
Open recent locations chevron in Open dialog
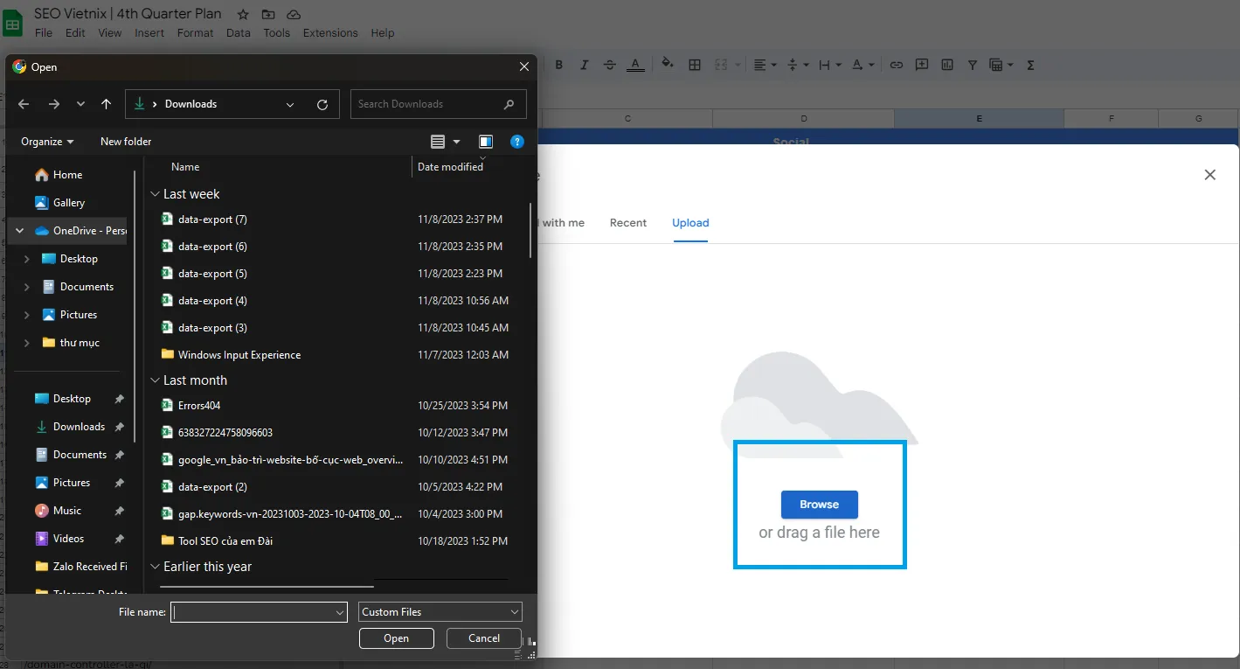click(80, 104)
